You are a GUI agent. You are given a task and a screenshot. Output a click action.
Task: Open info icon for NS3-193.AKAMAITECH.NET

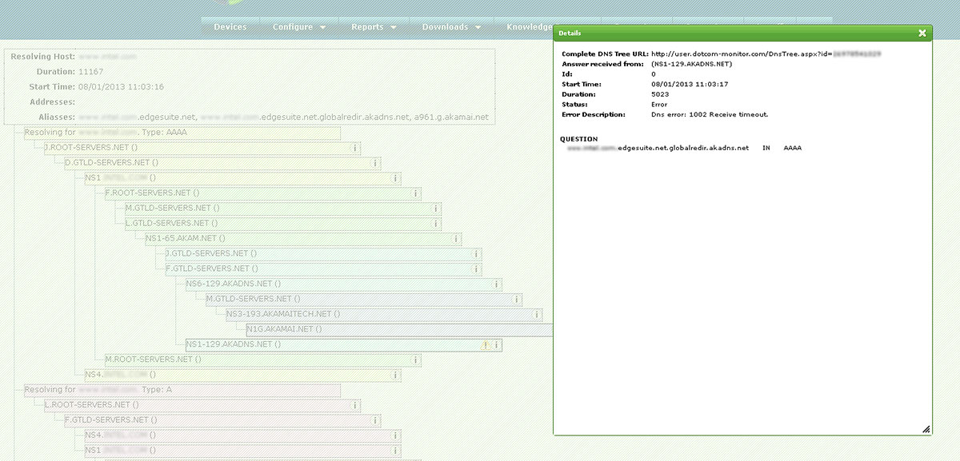click(x=538, y=314)
